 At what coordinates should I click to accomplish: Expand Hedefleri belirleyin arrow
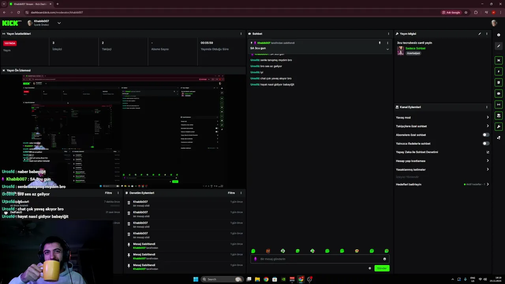488,184
